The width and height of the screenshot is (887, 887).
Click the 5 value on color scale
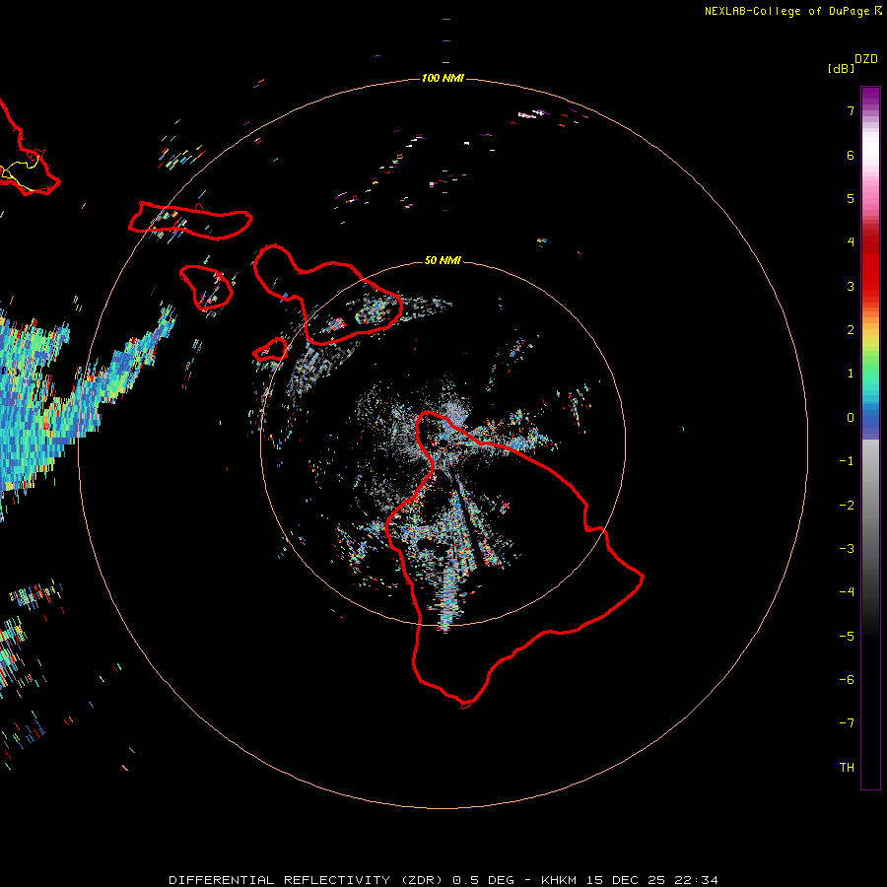click(x=851, y=198)
